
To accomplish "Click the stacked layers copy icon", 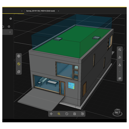I will [x=19, y=72].
